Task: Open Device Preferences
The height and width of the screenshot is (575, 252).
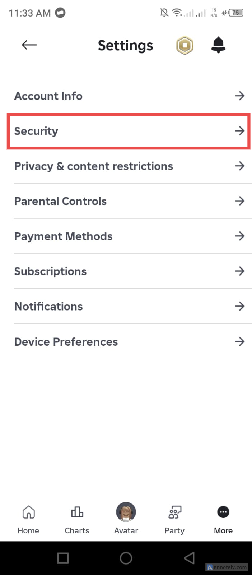Action: 66,341
